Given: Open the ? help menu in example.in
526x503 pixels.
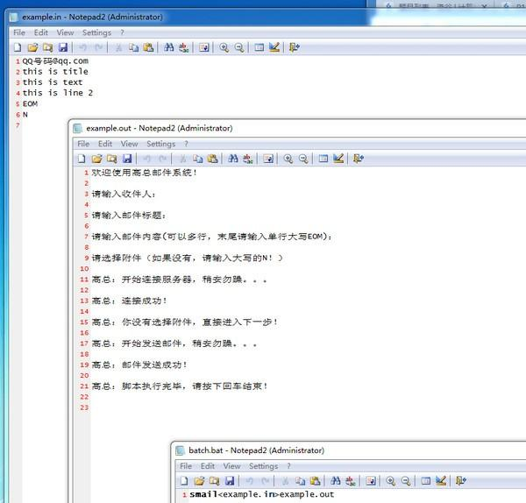Looking at the screenshot, I should click(x=122, y=32).
